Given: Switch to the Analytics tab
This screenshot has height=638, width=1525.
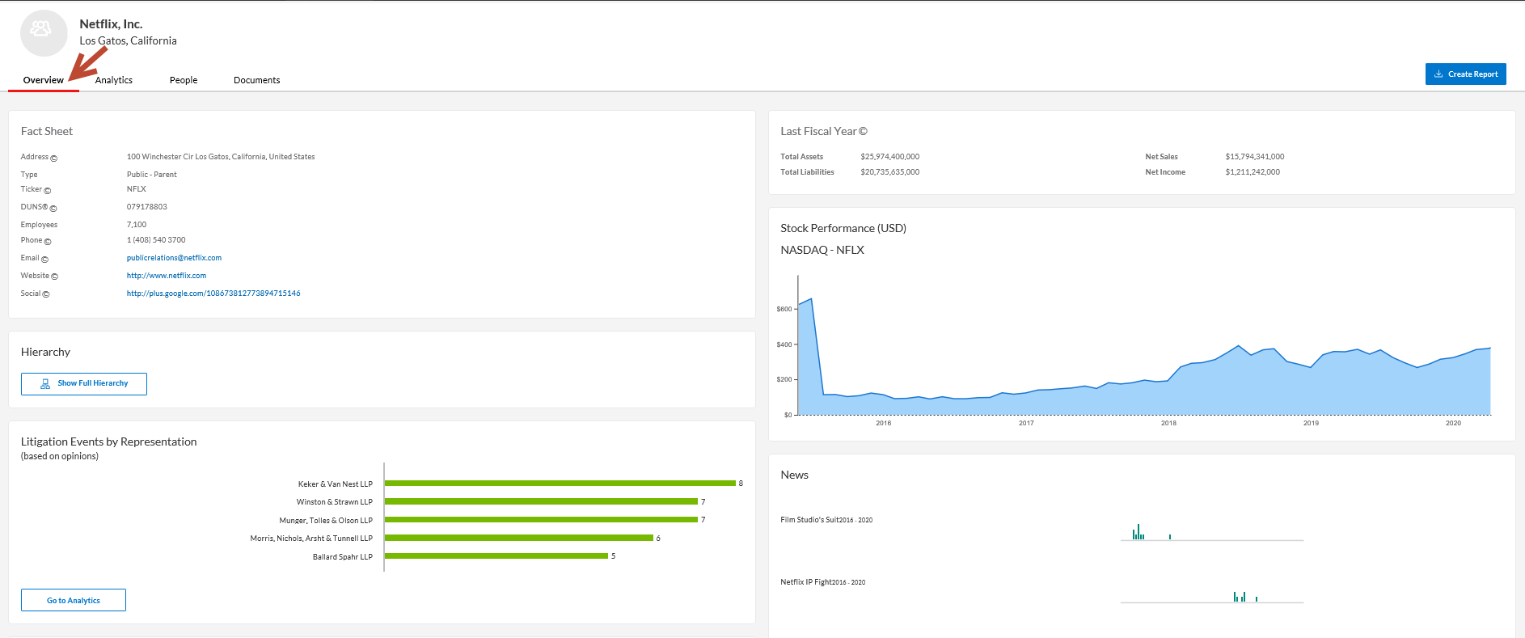Looking at the screenshot, I should point(114,80).
